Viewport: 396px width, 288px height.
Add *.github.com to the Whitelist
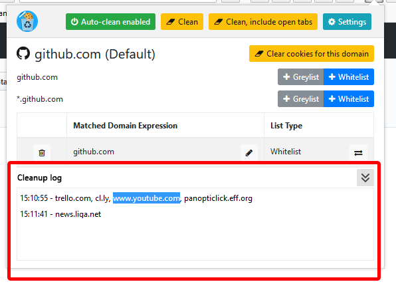349,99
